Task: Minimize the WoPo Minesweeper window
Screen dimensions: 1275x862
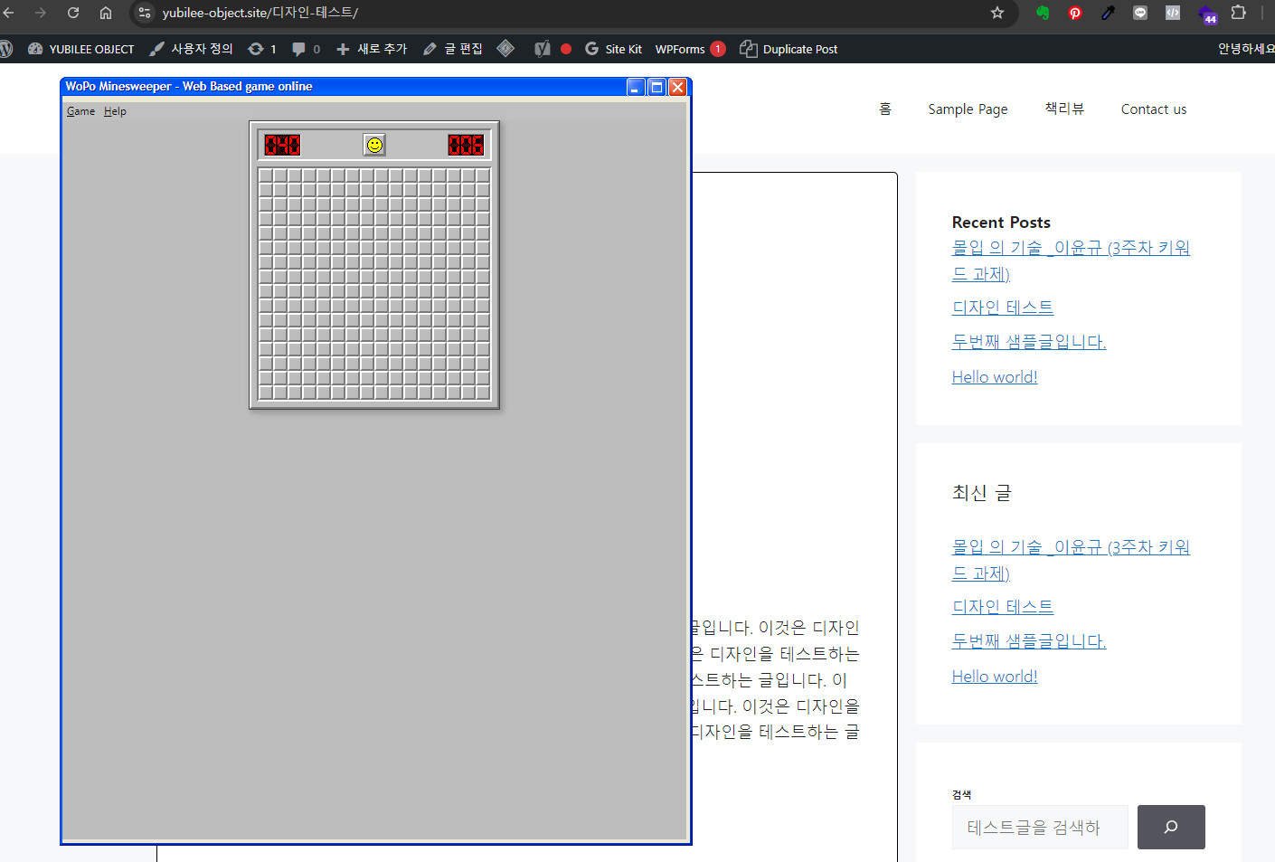Action: click(636, 87)
